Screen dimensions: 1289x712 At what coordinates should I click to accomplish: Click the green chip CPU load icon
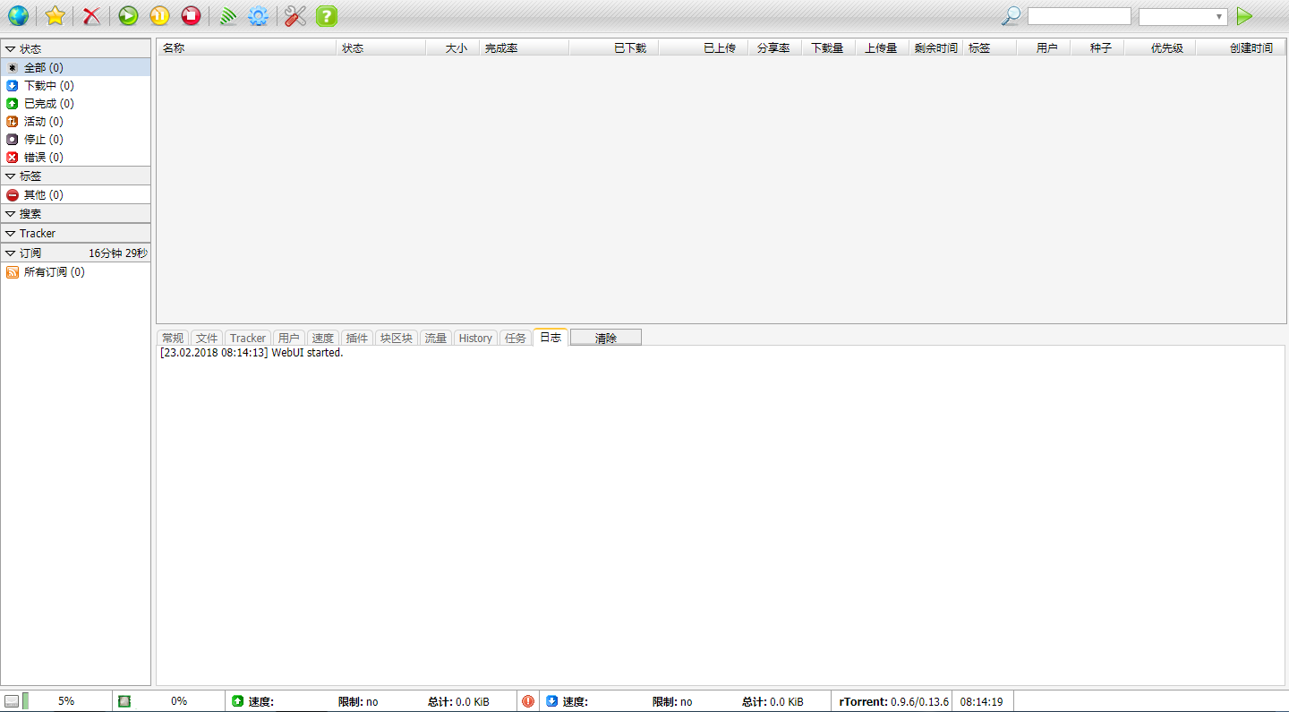coord(124,701)
